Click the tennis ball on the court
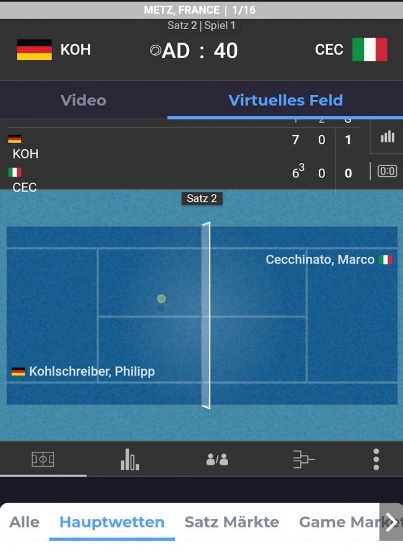403x548 pixels. (x=161, y=299)
